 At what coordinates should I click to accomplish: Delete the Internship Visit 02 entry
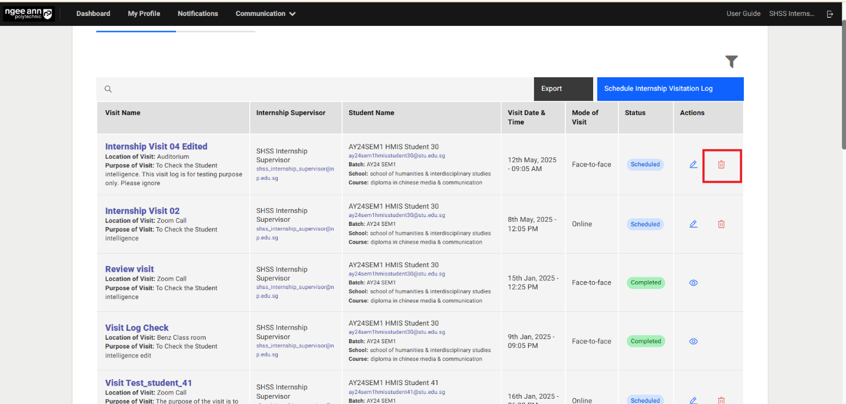(721, 224)
